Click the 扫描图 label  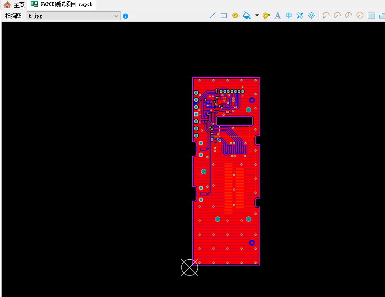pyautogui.click(x=13, y=16)
